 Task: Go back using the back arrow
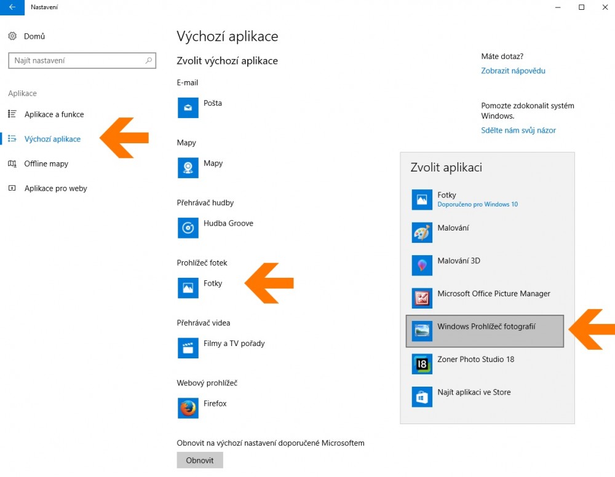[12, 7]
